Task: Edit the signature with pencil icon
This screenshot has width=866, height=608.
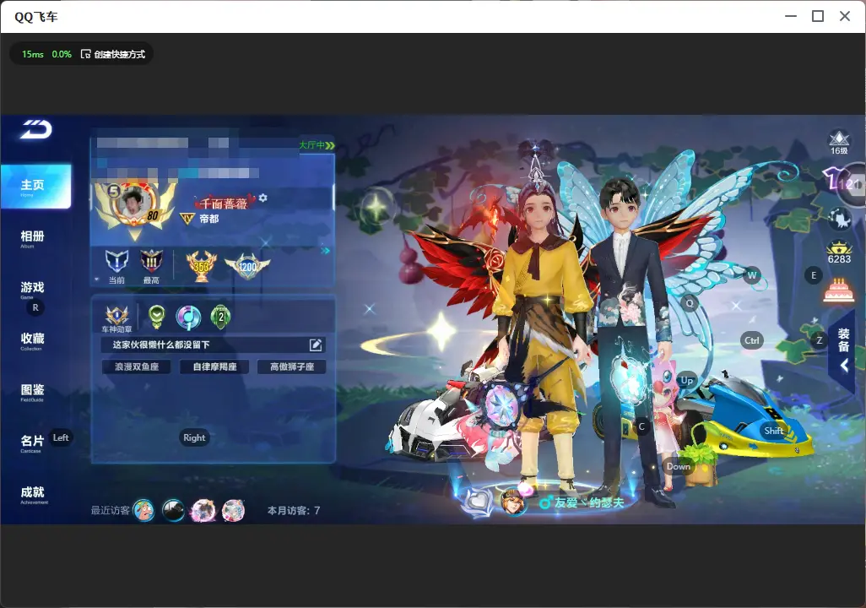Action: [x=316, y=345]
